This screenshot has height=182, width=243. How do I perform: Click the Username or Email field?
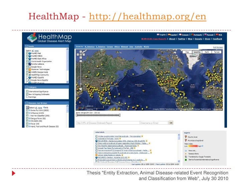(x=154, y=123)
